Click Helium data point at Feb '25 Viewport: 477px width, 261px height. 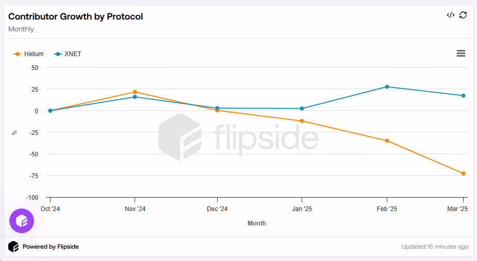point(387,141)
